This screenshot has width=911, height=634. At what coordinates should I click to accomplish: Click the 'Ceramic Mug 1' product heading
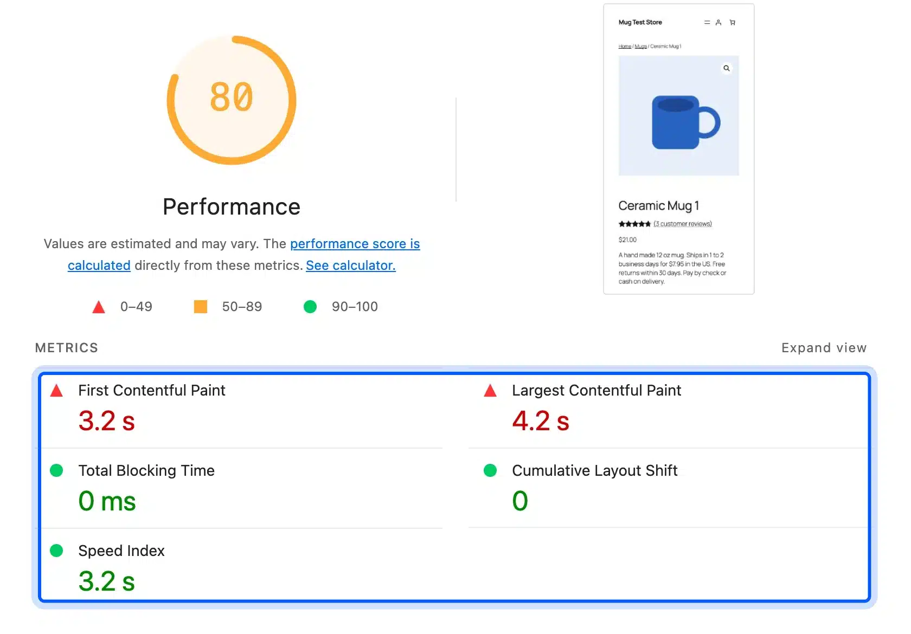click(659, 206)
